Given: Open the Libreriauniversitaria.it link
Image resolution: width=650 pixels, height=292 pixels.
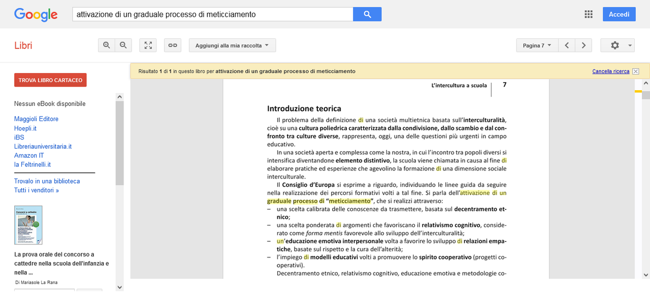Looking at the screenshot, I should (x=43, y=147).
